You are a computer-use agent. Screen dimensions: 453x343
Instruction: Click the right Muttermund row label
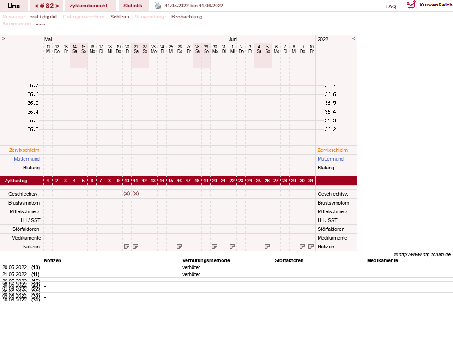[331, 159]
